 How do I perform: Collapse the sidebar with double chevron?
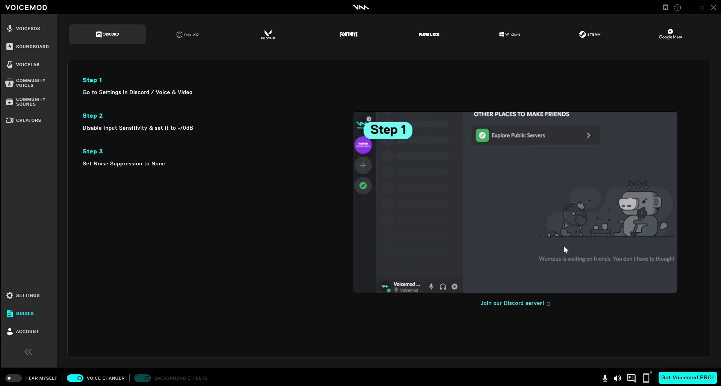(x=28, y=352)
